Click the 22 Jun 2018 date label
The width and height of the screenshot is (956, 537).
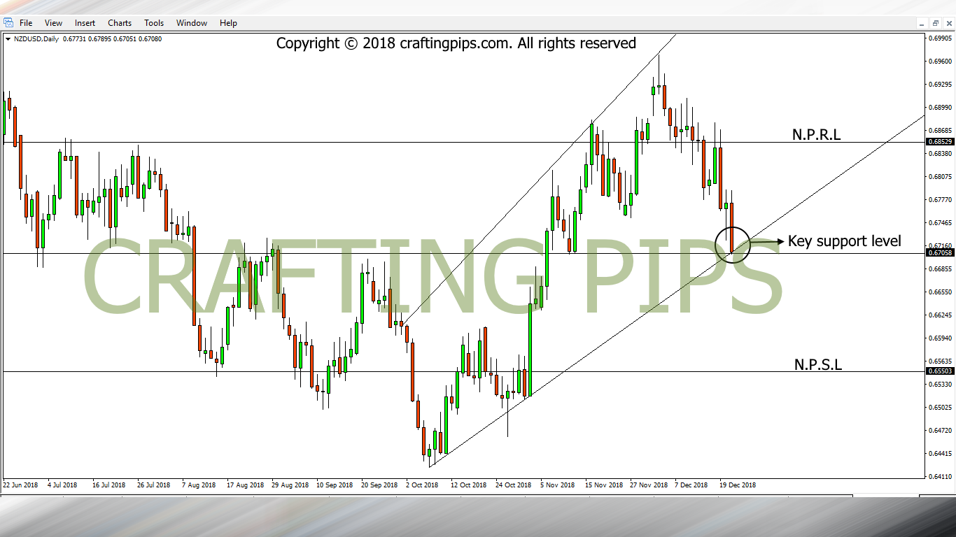[20, 485]
